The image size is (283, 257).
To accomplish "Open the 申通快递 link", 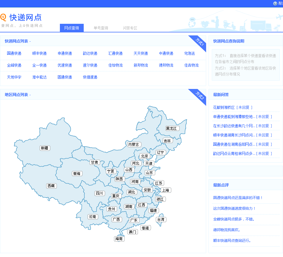I will [x=65, y=53].
